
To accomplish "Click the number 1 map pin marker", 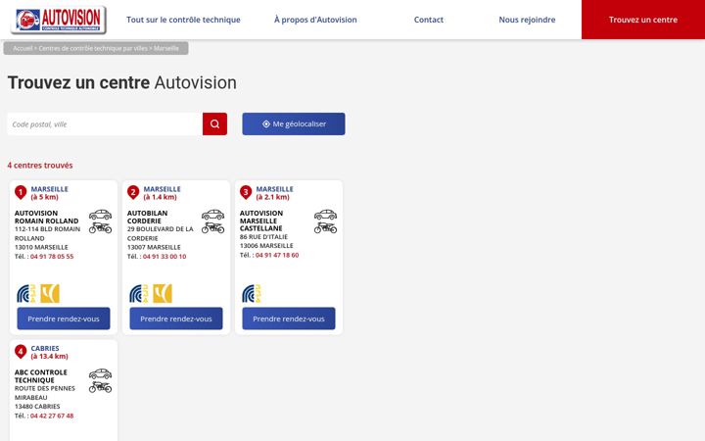I will coord(21,193).
